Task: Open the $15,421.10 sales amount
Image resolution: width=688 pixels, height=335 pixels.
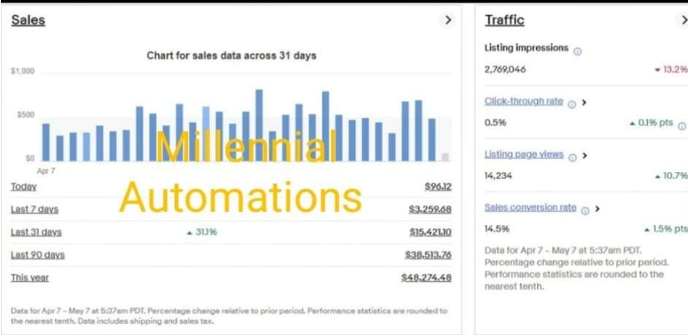Action: [430, 232]
